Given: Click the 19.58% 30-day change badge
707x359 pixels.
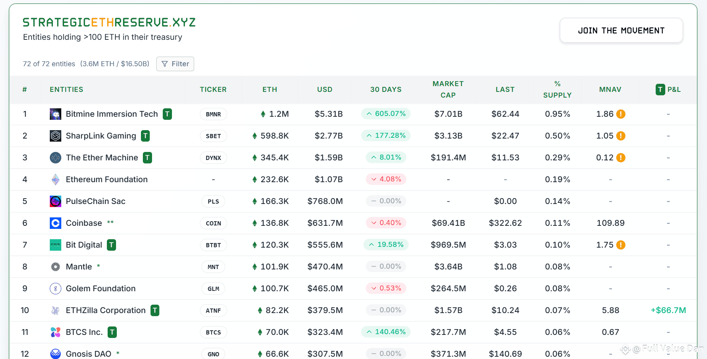Looking at the screenshot, I should [x=386, y=245].
